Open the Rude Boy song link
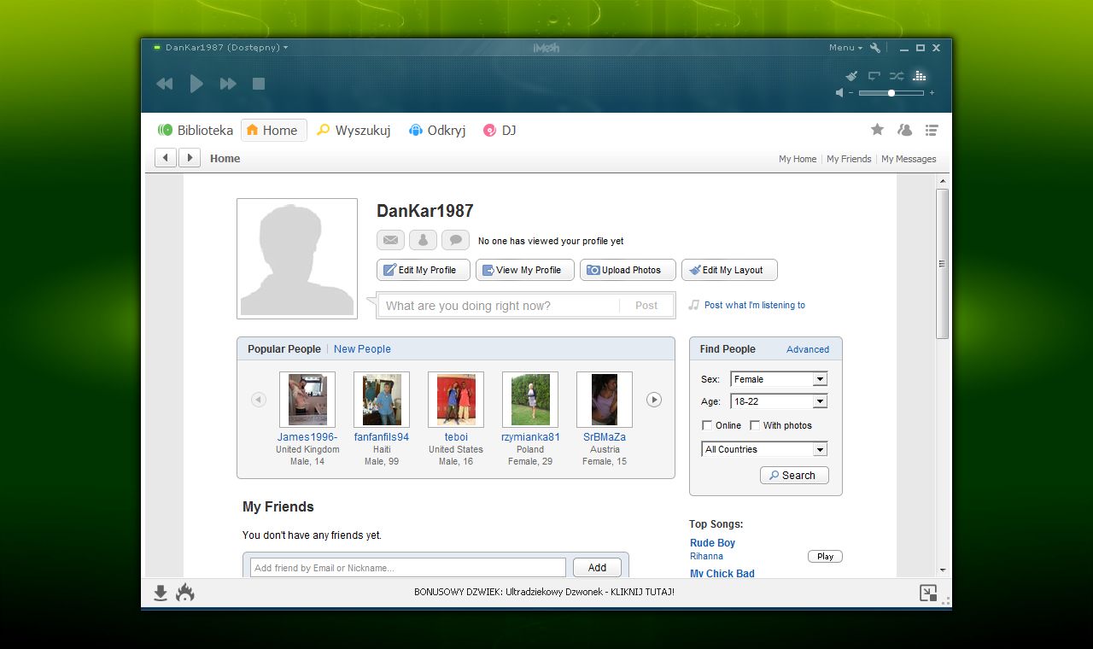 click(x=711, y=542)
